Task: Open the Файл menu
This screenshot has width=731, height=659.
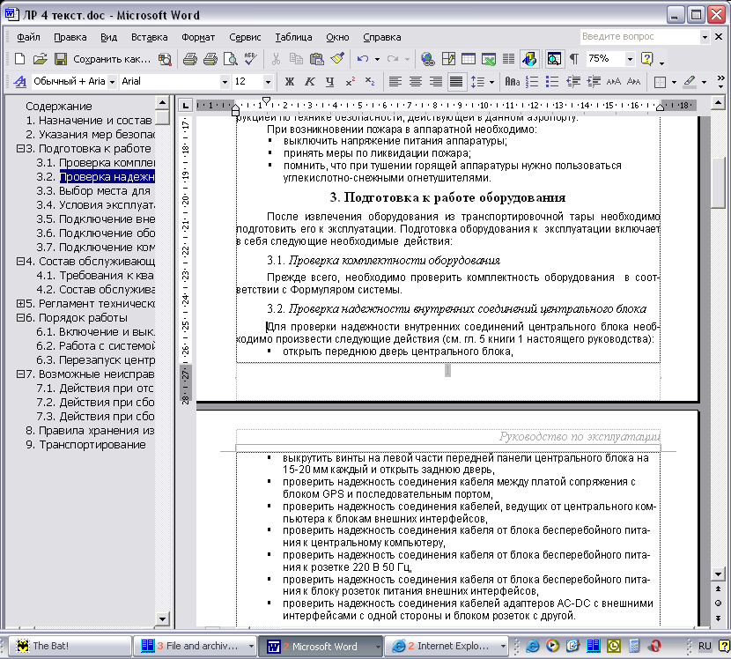Action: point(28,37)
